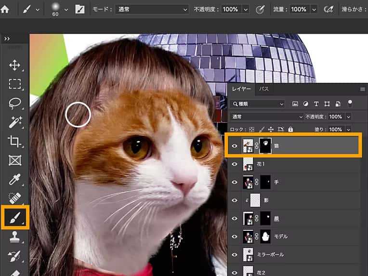Expand the 塗り fill slider arrow

pyautogui.click(x=349, y=130)
